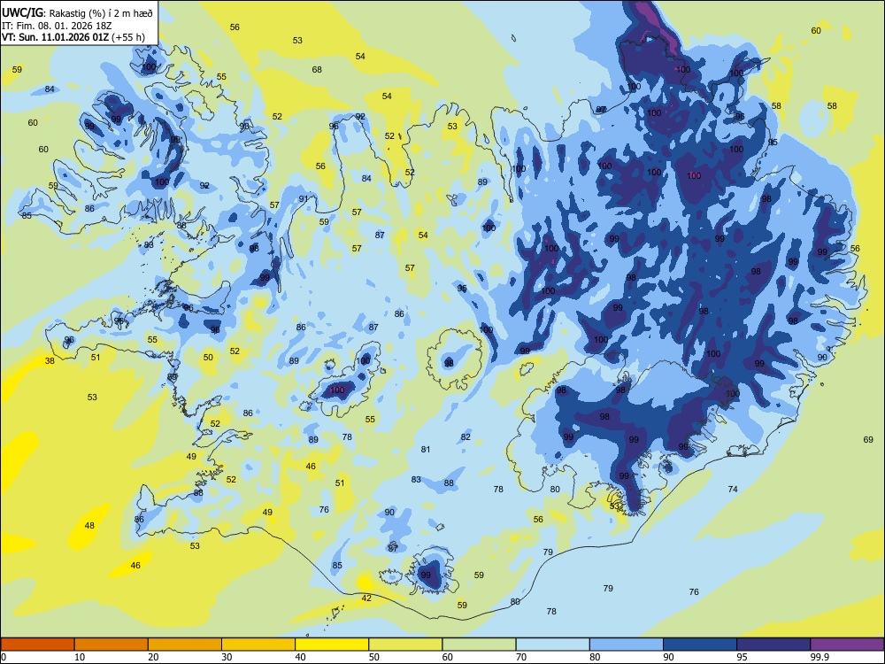Screen dimensions: 885x664
Task: Pick the 60–70 light green legend swatch
Action: pos(479,645)
